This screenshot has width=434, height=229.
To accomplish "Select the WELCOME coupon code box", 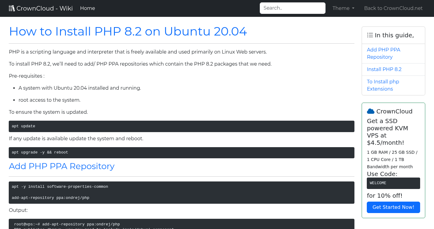I will [393, 183].
